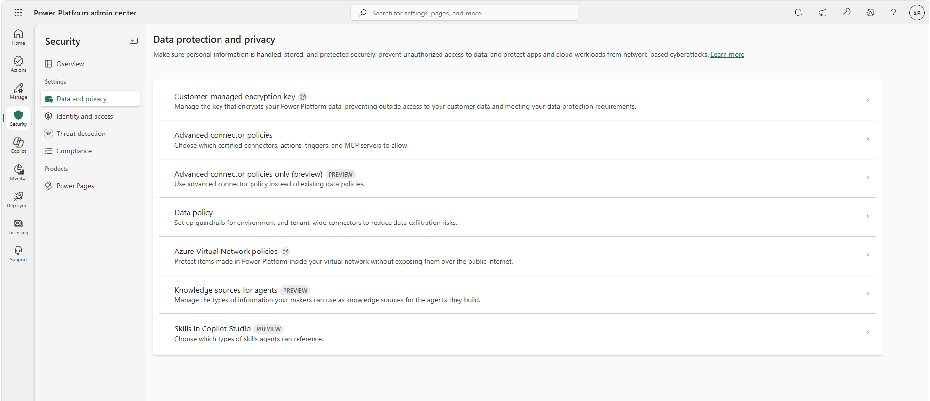The image size is (930, 401).
Task: Select Power Pages menu item
Action: click(x=90, y=186)
